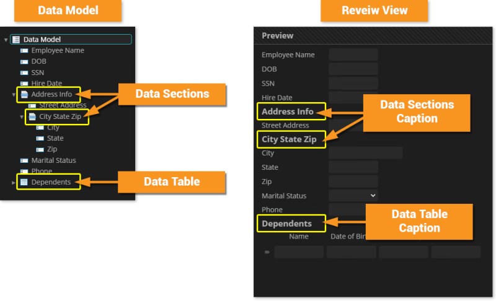Click the Dependents data table icon

click(24, 182)
